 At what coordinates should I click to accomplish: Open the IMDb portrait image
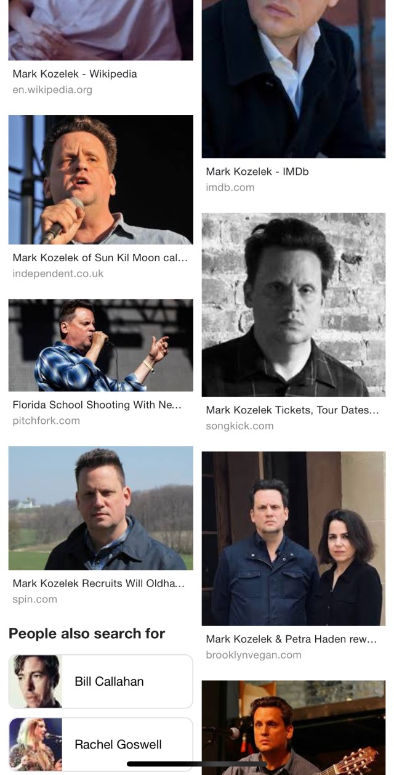pos(294,79)
